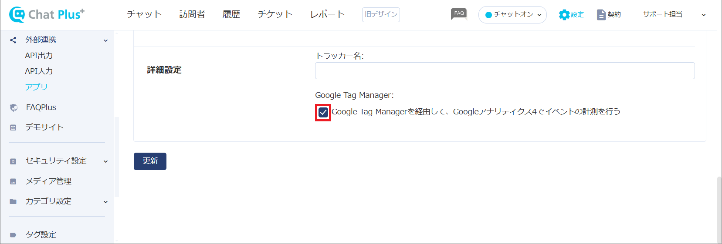Open the 訪問者 tab

click(192, 14)
